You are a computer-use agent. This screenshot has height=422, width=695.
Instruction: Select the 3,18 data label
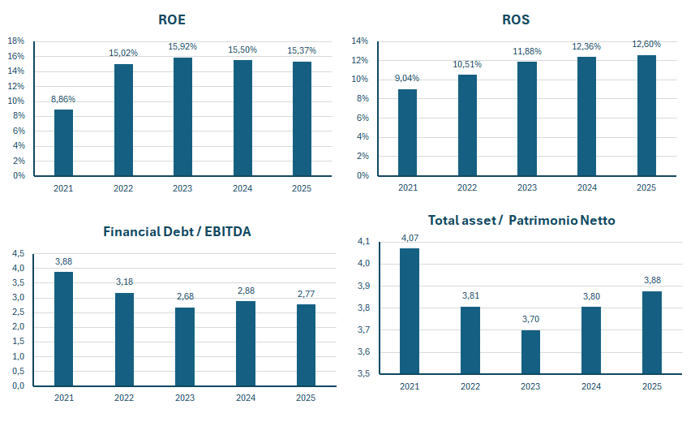tap(125, 282)
